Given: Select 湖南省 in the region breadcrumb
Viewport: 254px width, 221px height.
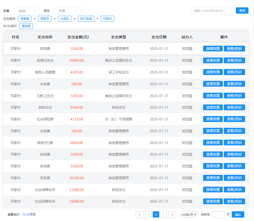Looking at the screenshot, I should click(x=25, y=19).
